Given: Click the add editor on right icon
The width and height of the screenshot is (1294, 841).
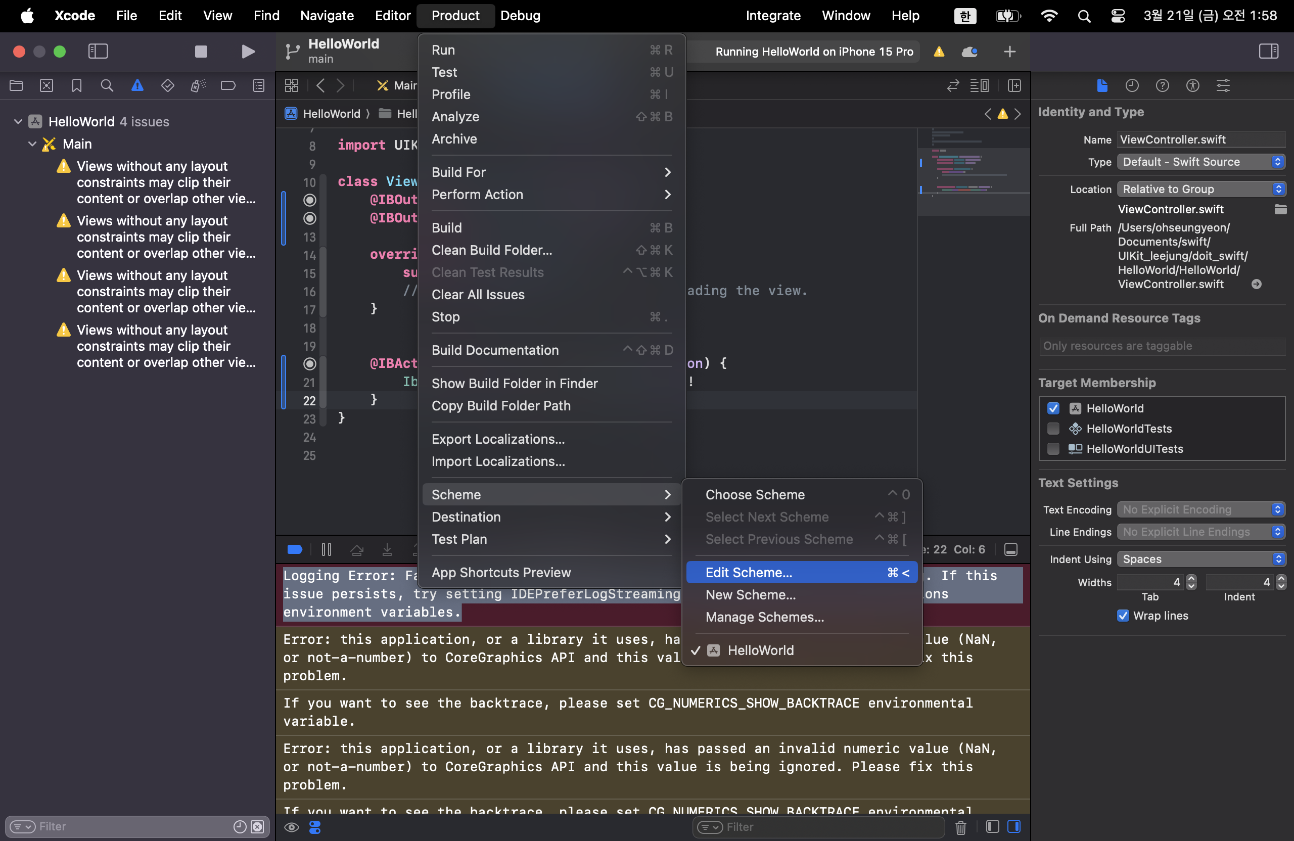Looking at the screenshot, I should point(1014,85).
